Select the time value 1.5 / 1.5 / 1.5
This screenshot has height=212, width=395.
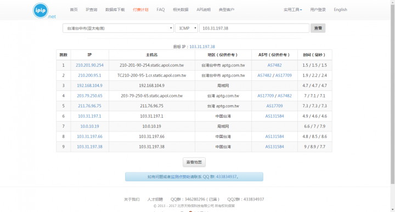[x=315, y=65]
